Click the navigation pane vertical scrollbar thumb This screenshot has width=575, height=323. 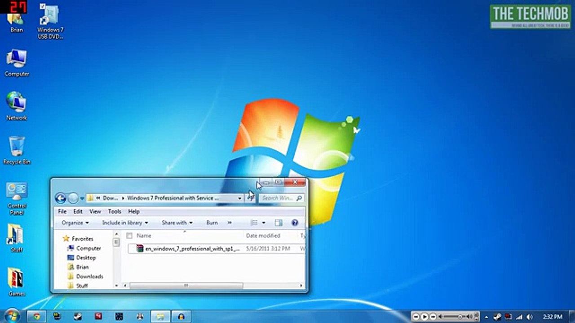tap(116, 242)
